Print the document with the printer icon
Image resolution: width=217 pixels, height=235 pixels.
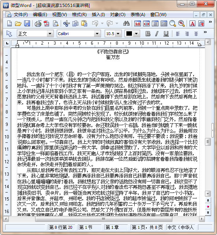tap(38, 24)
